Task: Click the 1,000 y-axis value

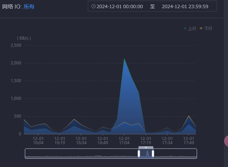Action: [x=16, y=98]
